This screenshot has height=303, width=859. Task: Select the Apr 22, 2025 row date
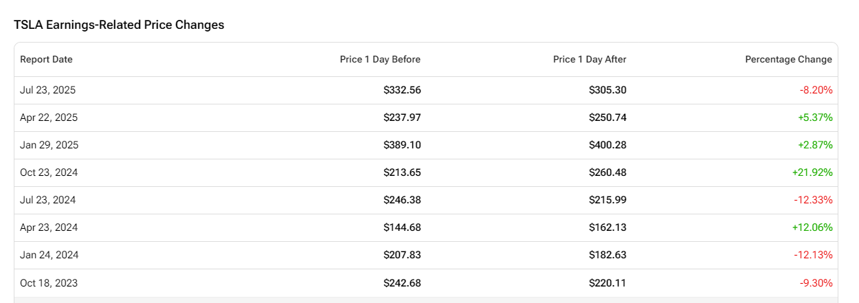tap(49, 117)
